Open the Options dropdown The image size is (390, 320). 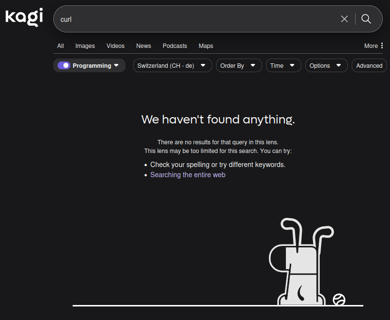[326, 65]
